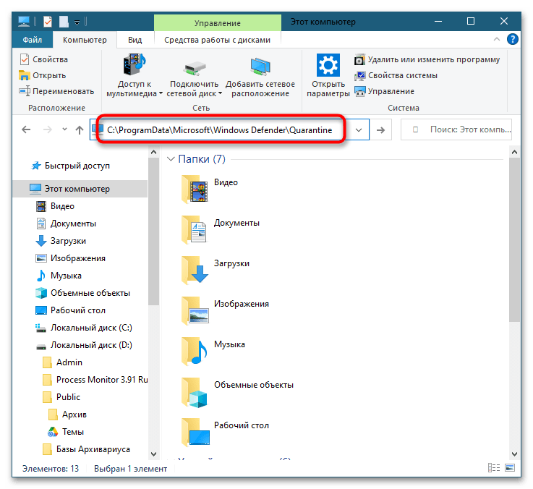Open the Темы folder in tree

pos(66,432)
